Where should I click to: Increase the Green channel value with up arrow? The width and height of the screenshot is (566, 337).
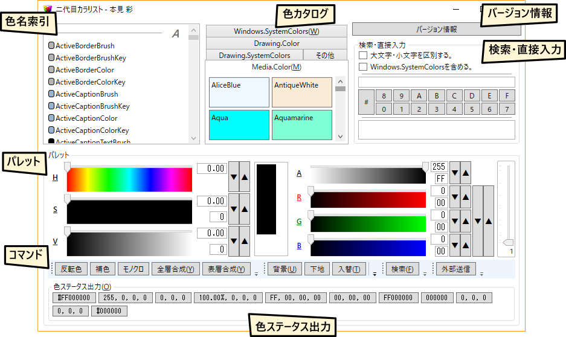(466, 221)
